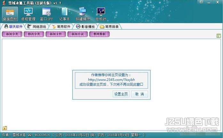Image resolution: width=223 pixels, height=138 pixels.
Task: Switch to the 网络游戏 tab
Action: 37,26
